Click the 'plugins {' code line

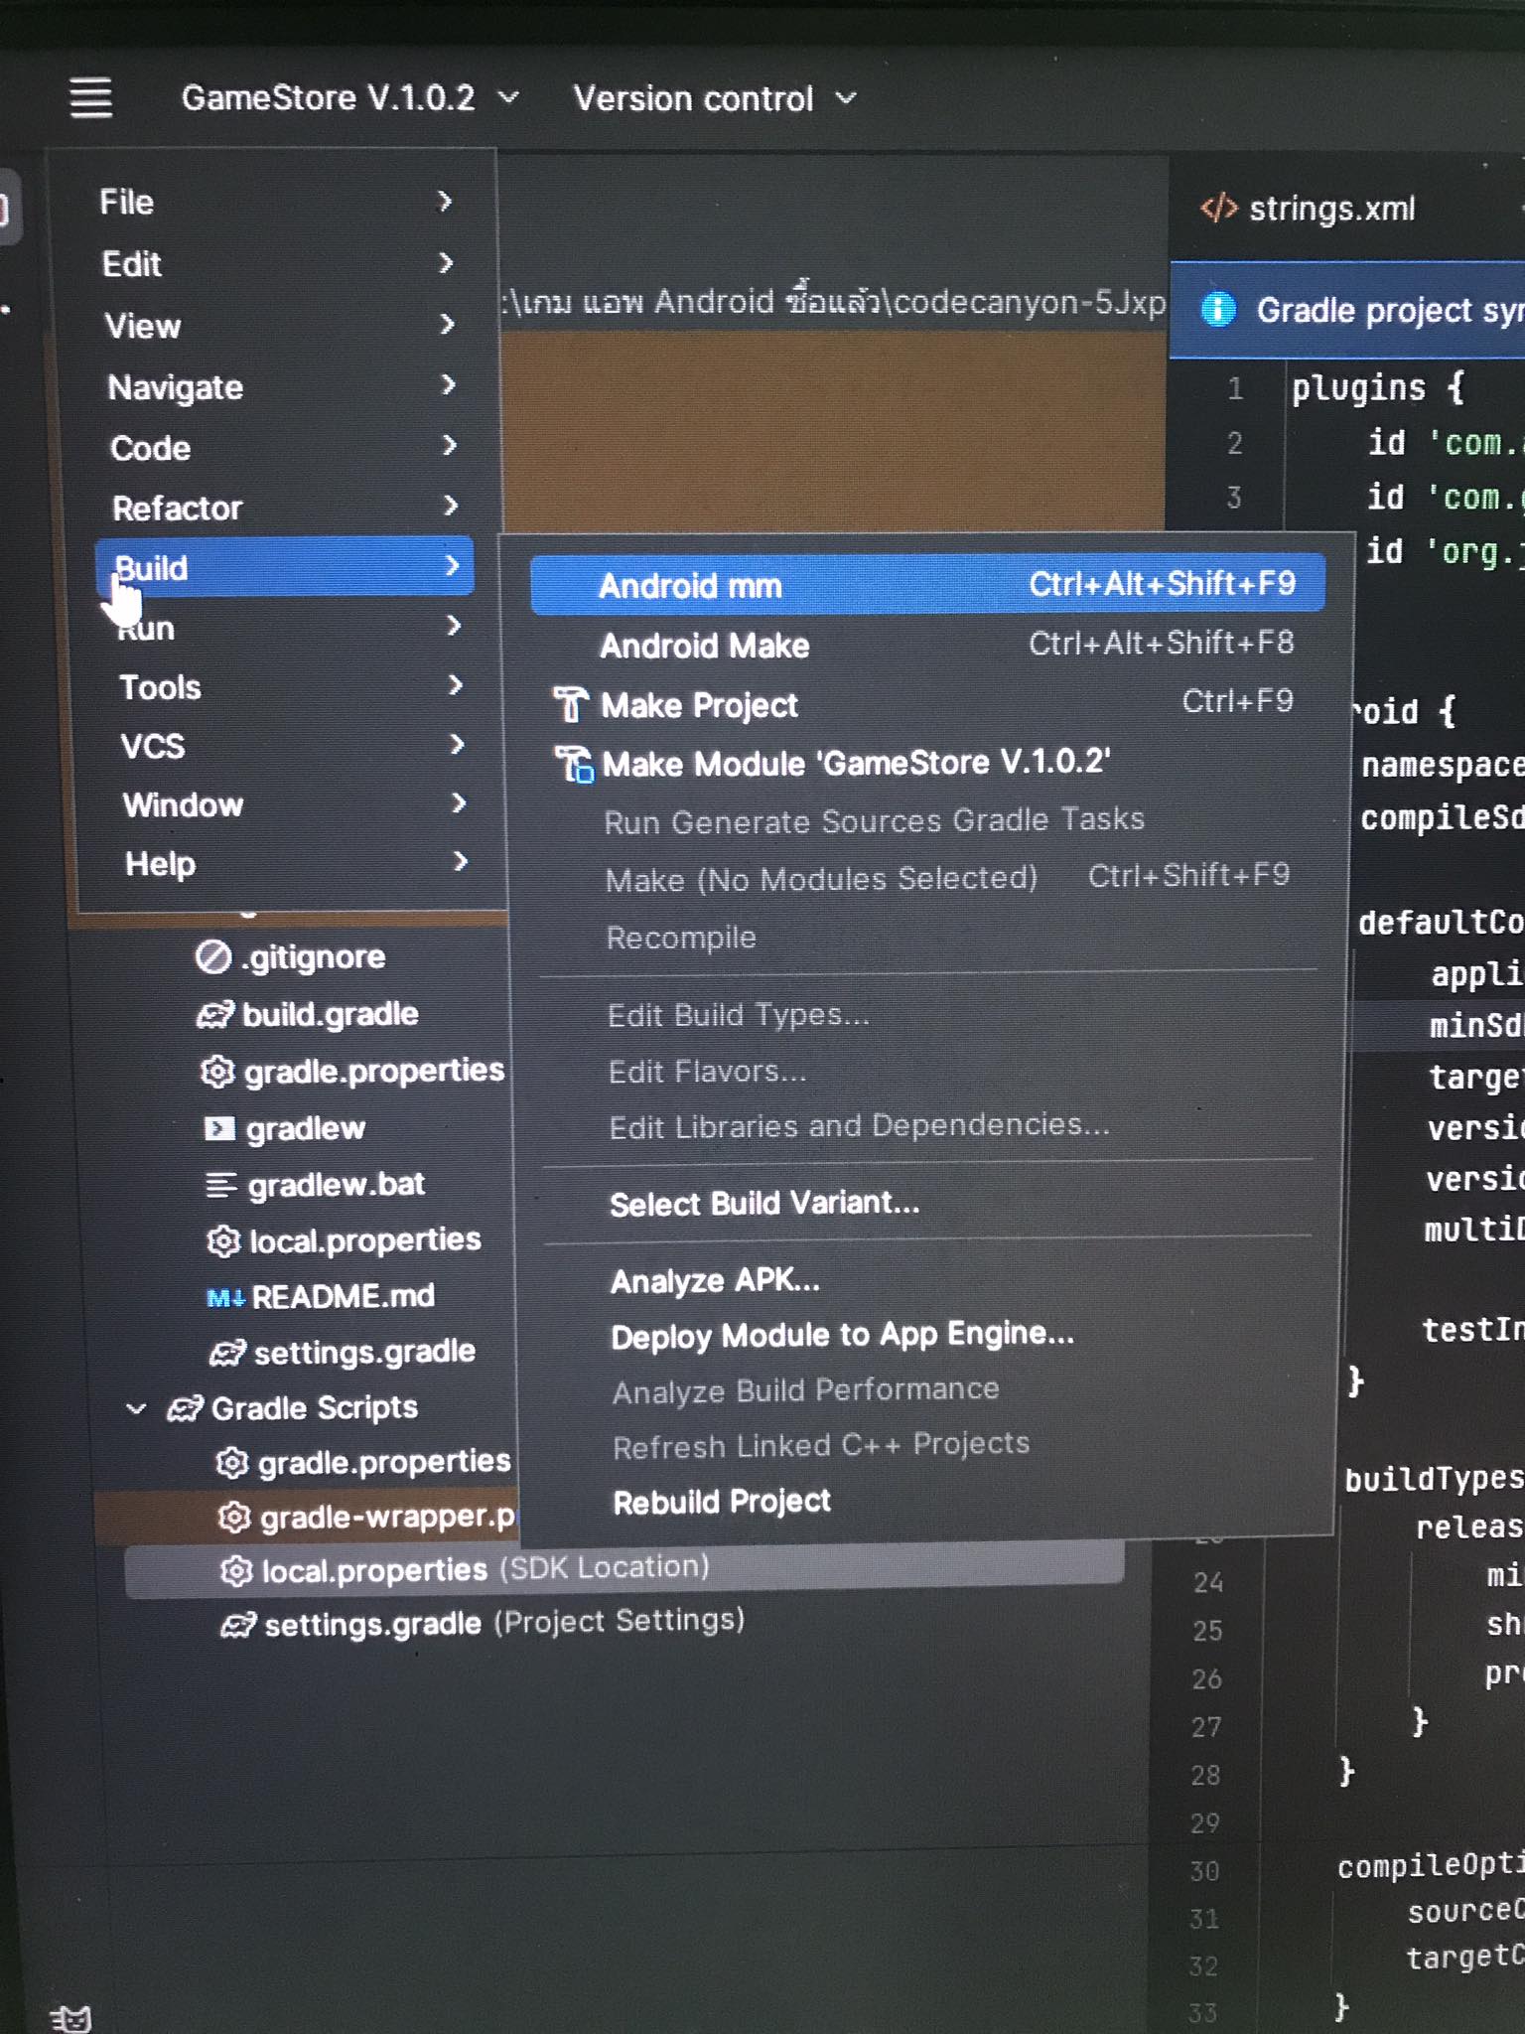point(1378,387)
